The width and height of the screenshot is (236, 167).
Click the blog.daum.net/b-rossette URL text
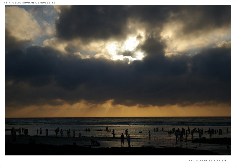coord(29,3)
